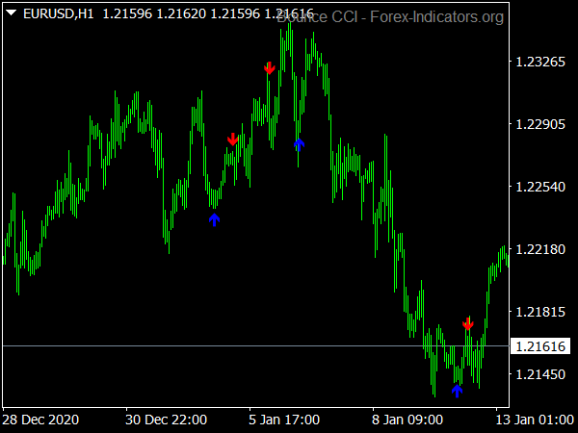The height and width of the screenshot is (433, 578).
Task: Click the EURUSD,H1 symbol label
Action: [58, 14]
